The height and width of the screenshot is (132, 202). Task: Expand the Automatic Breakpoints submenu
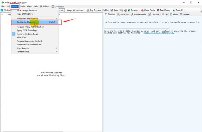pos(35,19)
